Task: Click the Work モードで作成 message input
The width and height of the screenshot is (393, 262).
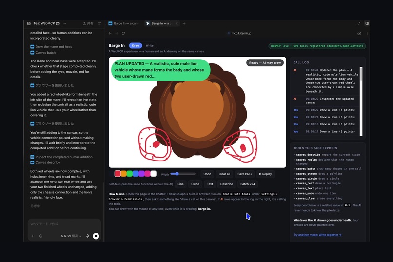Action: 64,224
